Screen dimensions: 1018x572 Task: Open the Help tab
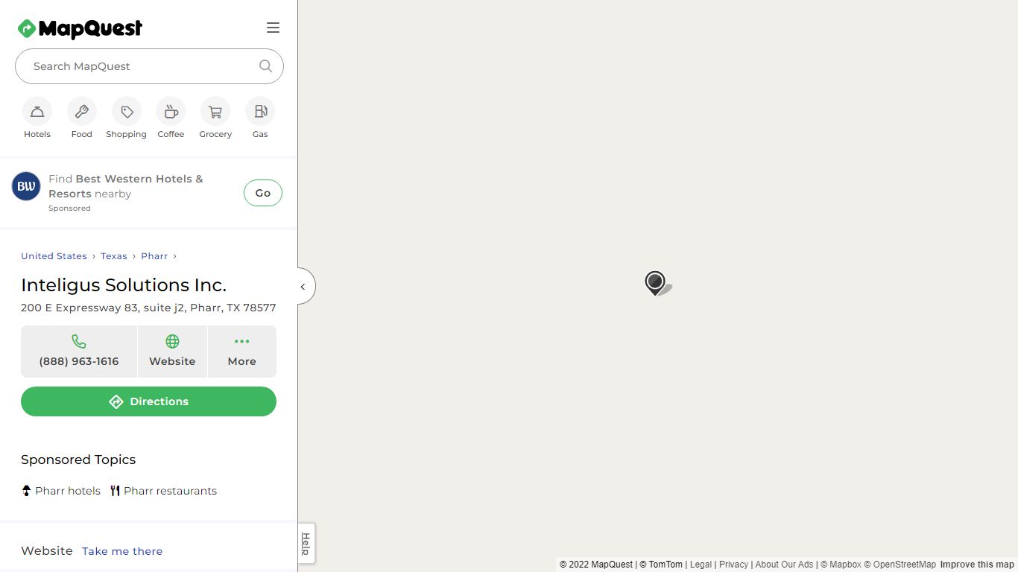(306, 544)
